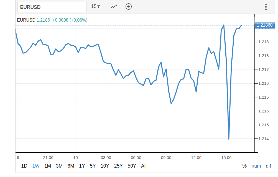Select the 1W time range

pyautogui.click(x=36, y=166)
